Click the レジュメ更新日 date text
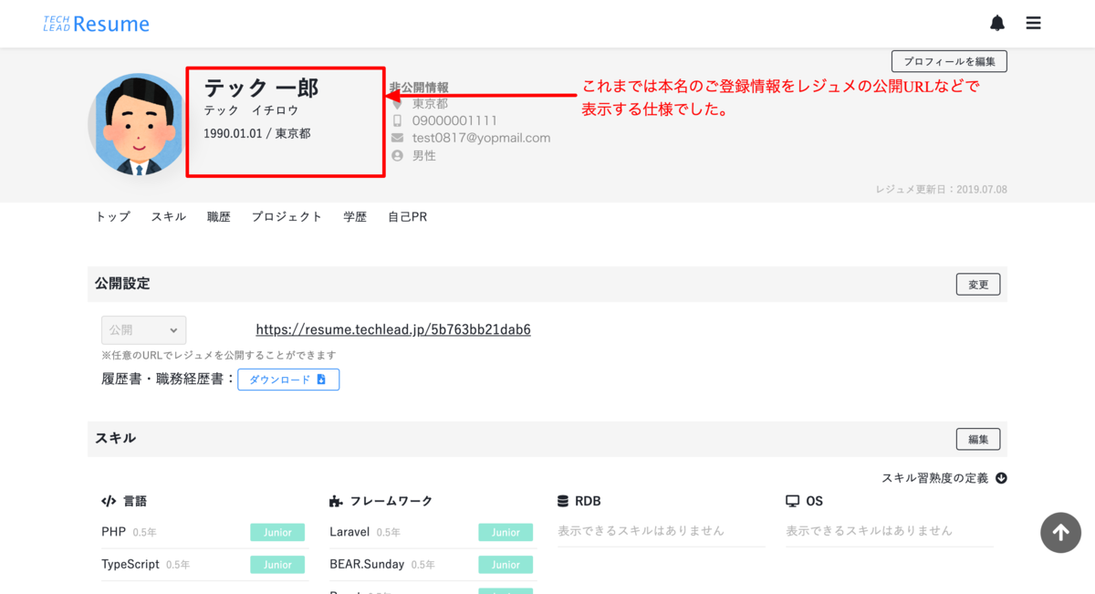This screenshot has width=1095, height=594. 941,190
